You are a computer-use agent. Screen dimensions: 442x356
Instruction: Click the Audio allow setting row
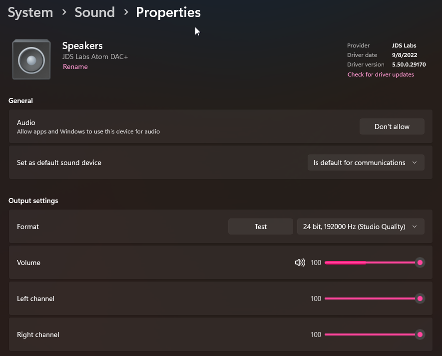tap(220, 126)
